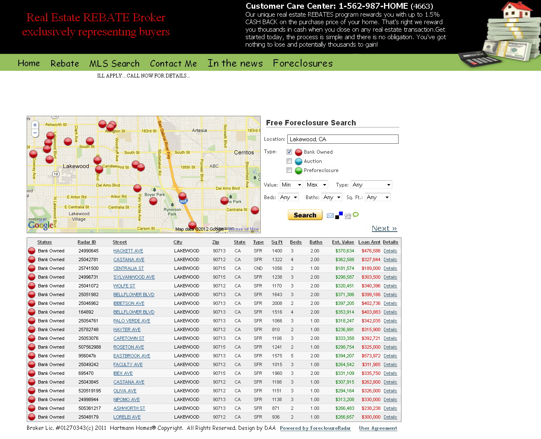This screenshot has width=541, height=439.
Task: Zoom out on the map
Action: (35, 133)
